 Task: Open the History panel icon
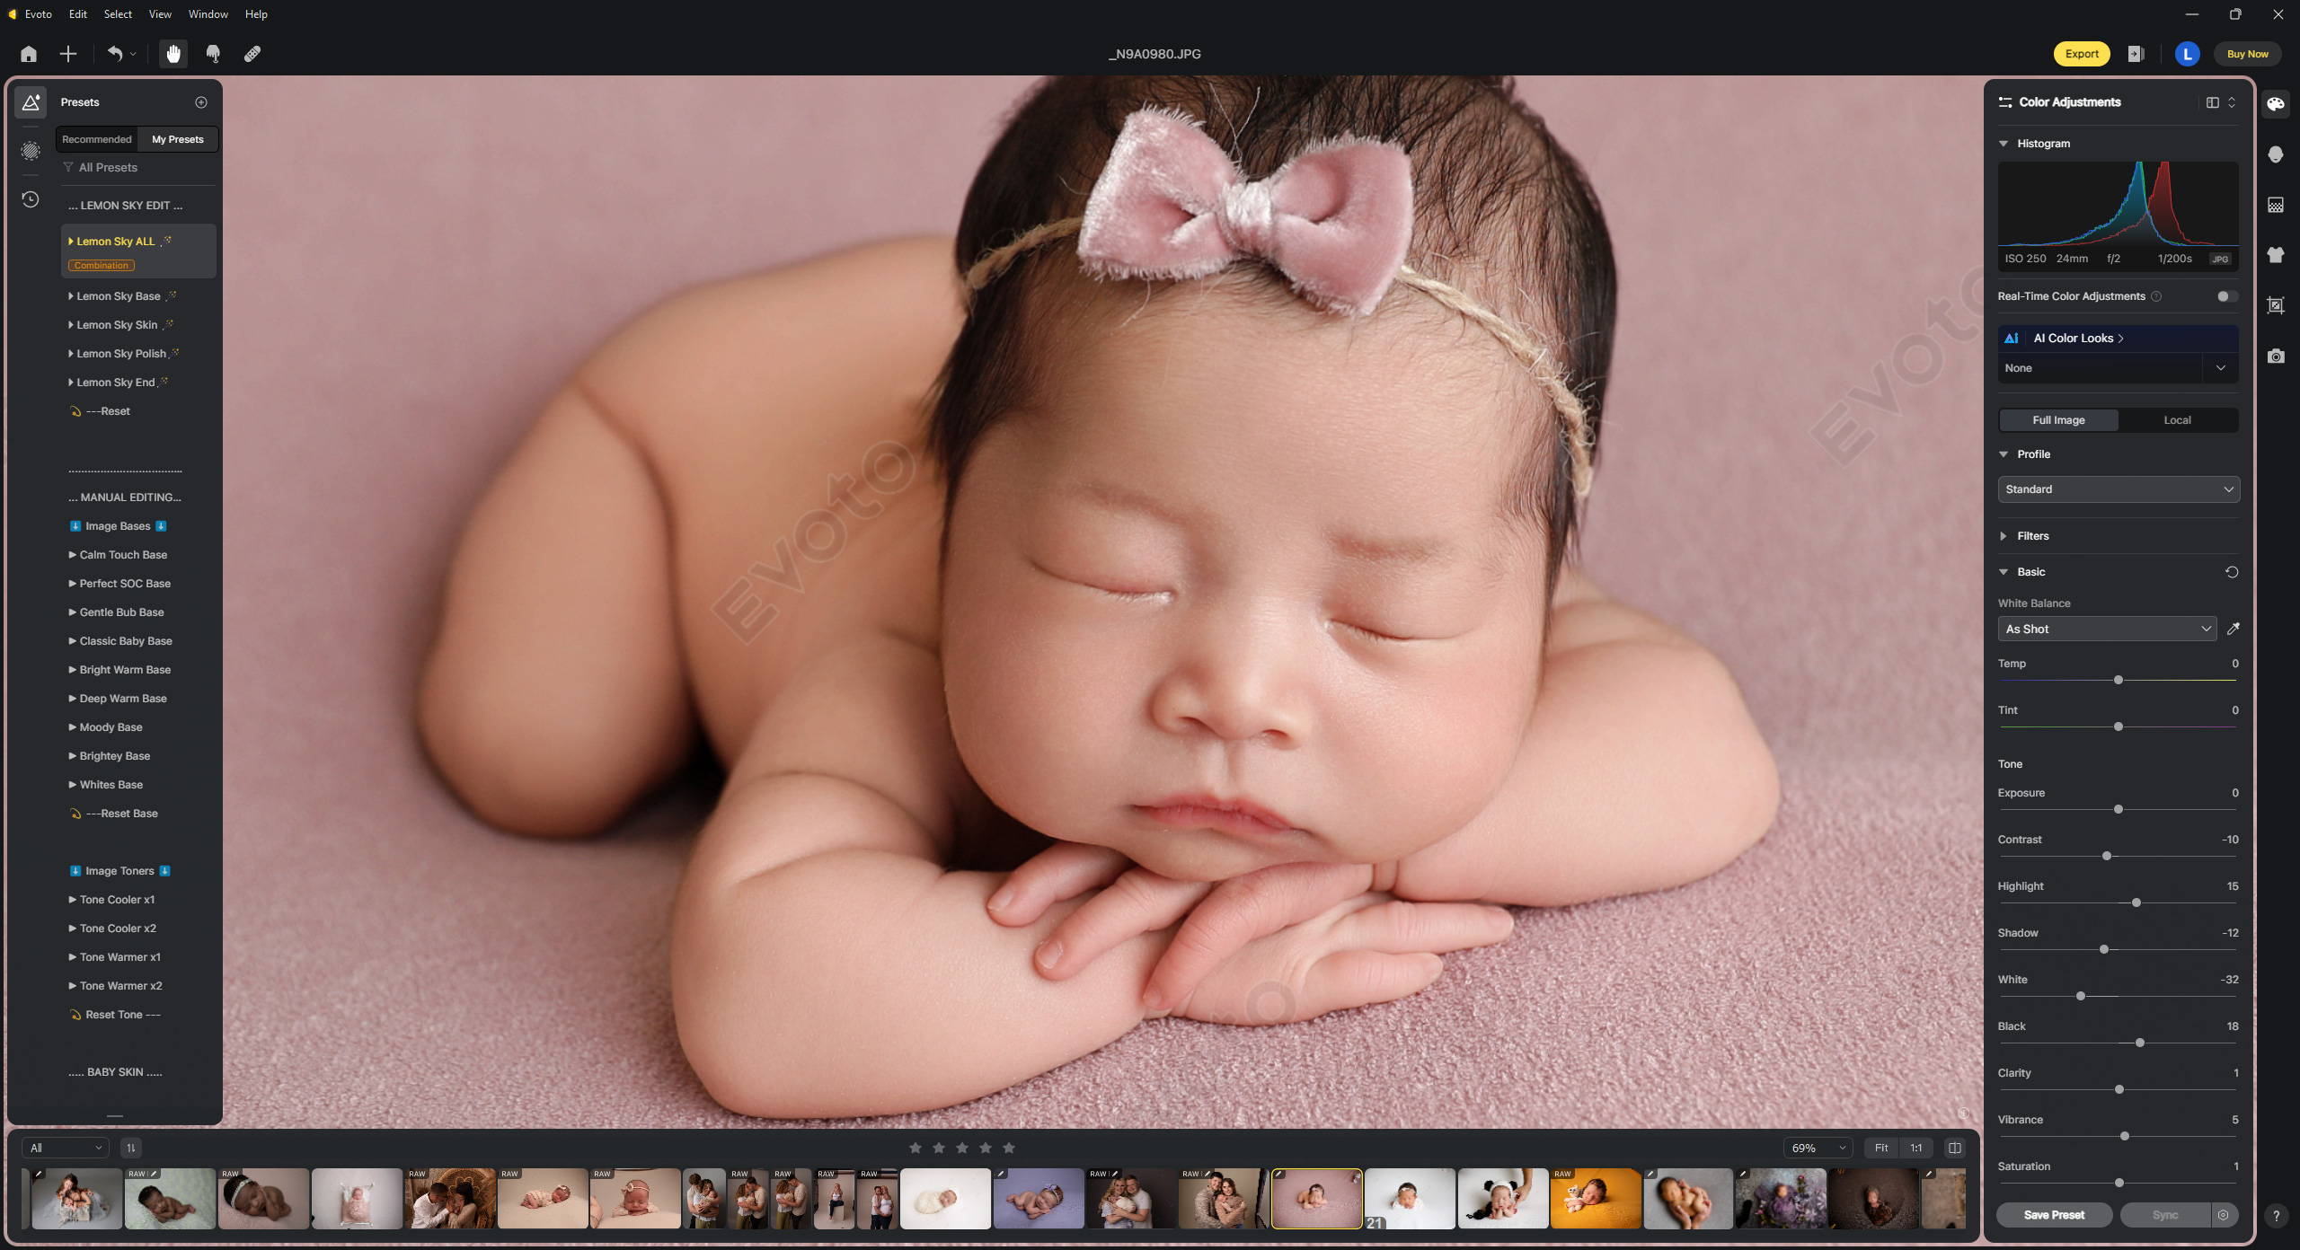[31, 199]
